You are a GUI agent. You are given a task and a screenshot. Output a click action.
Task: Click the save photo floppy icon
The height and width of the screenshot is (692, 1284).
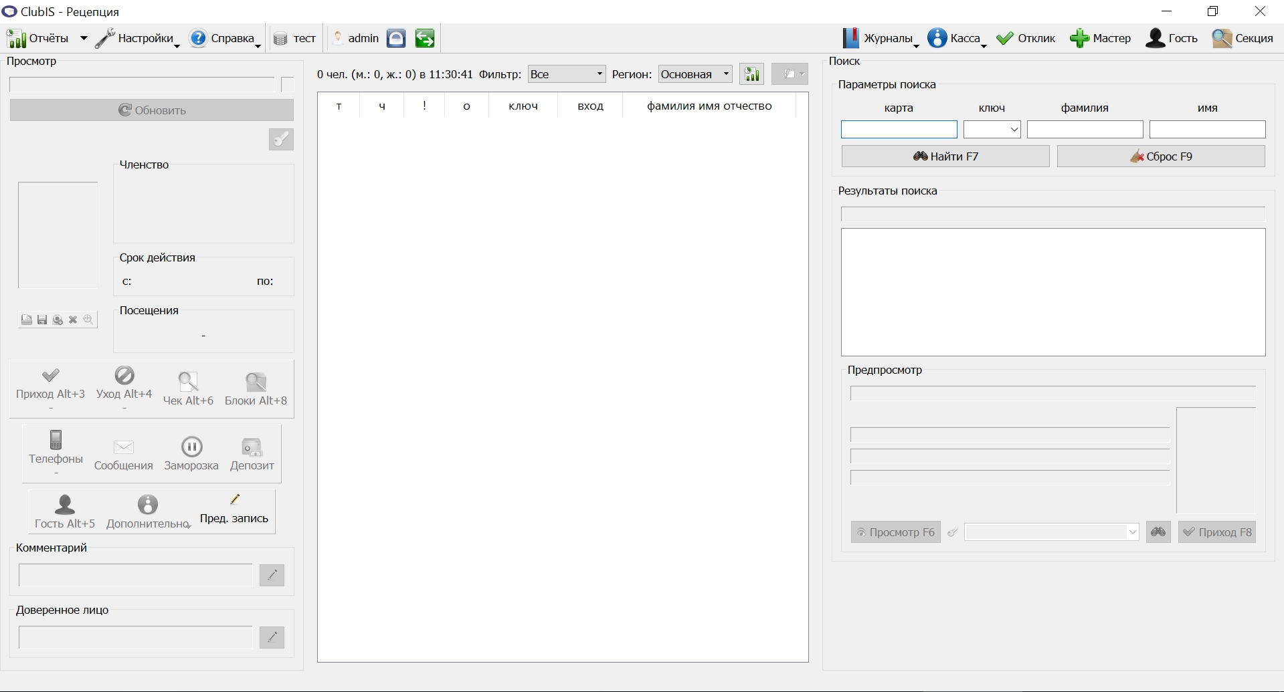(42, 320)
